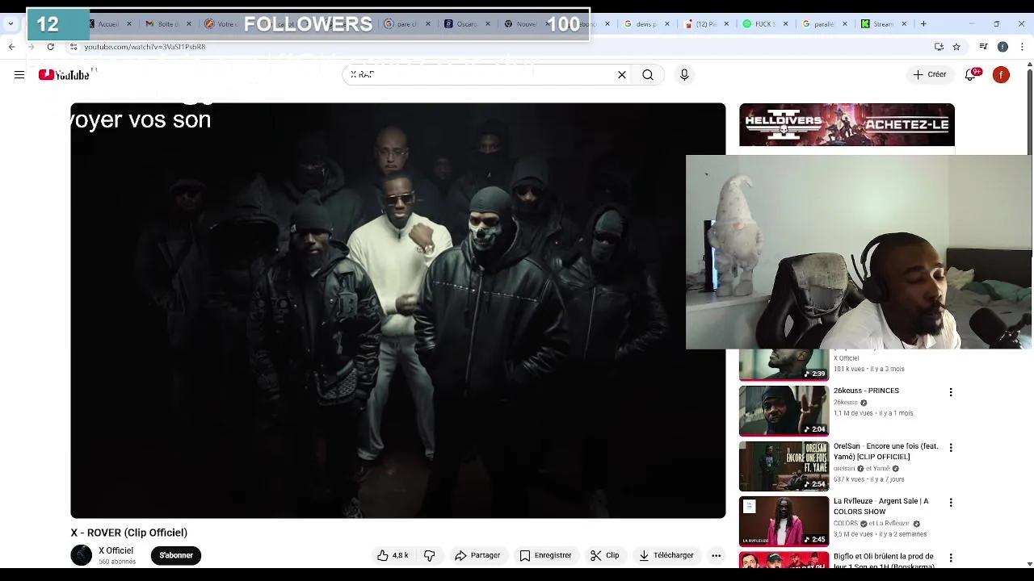The image size is (1034, 581).
Task: Open the Créer menu
Action: pos(929,75)
